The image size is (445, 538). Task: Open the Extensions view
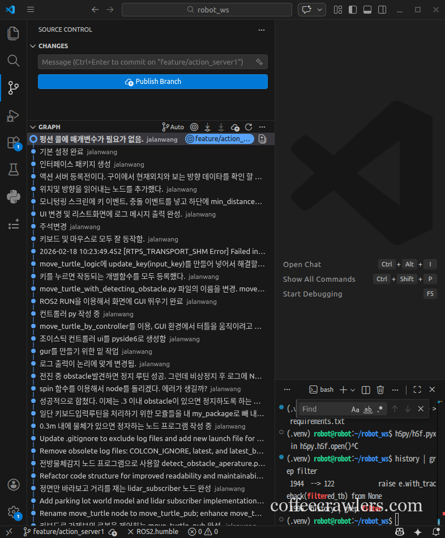(13, 142)
